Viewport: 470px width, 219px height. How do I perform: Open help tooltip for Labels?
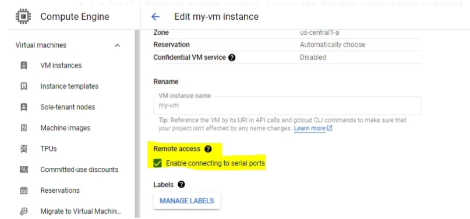click(x=181, y=185)
